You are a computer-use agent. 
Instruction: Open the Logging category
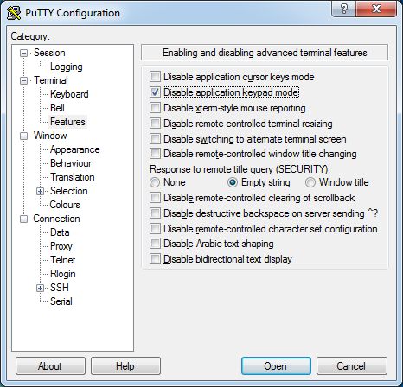tap(67, 67)
